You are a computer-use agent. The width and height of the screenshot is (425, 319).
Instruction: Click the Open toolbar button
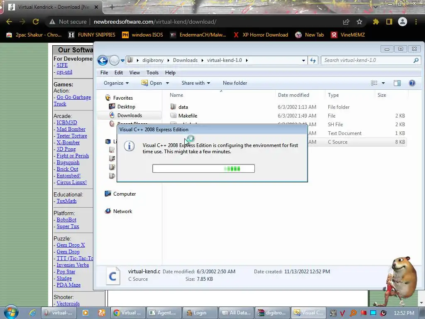tap(152, 83)
